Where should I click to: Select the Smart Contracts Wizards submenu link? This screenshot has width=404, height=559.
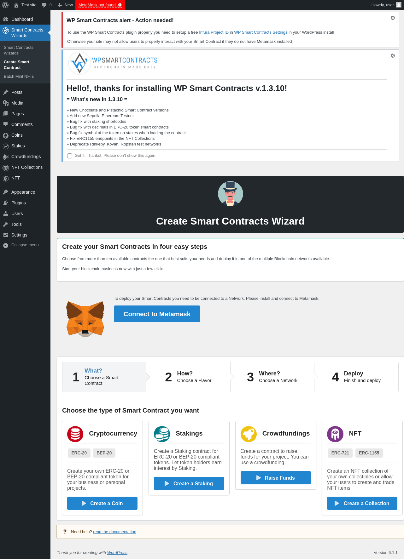click(x=18, y=50)
